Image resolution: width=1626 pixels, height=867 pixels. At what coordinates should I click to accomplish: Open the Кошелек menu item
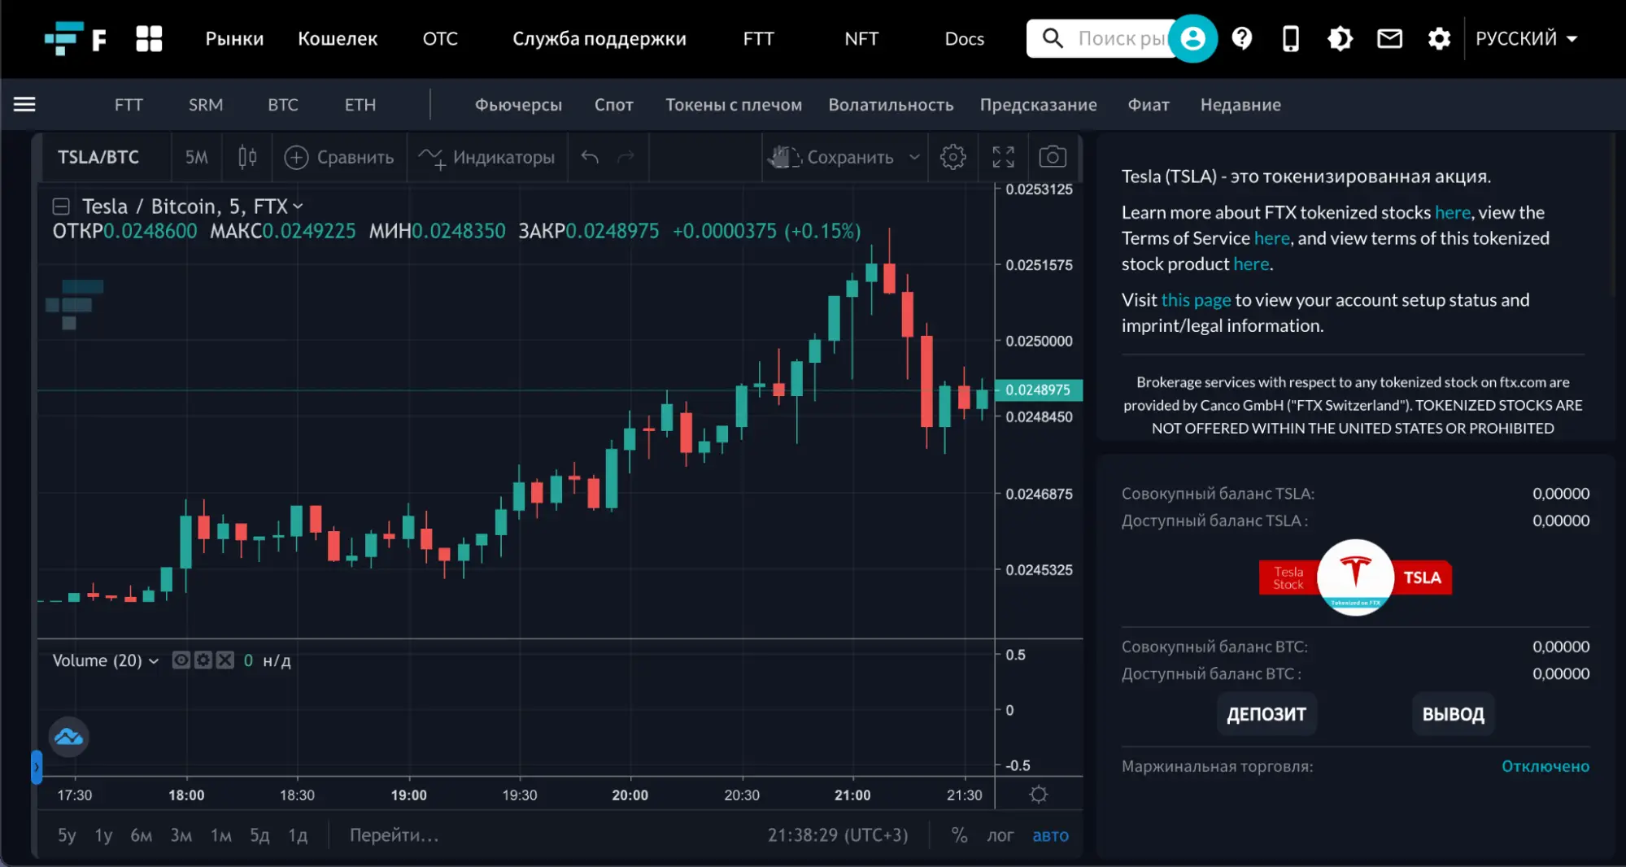coord(338,38)
